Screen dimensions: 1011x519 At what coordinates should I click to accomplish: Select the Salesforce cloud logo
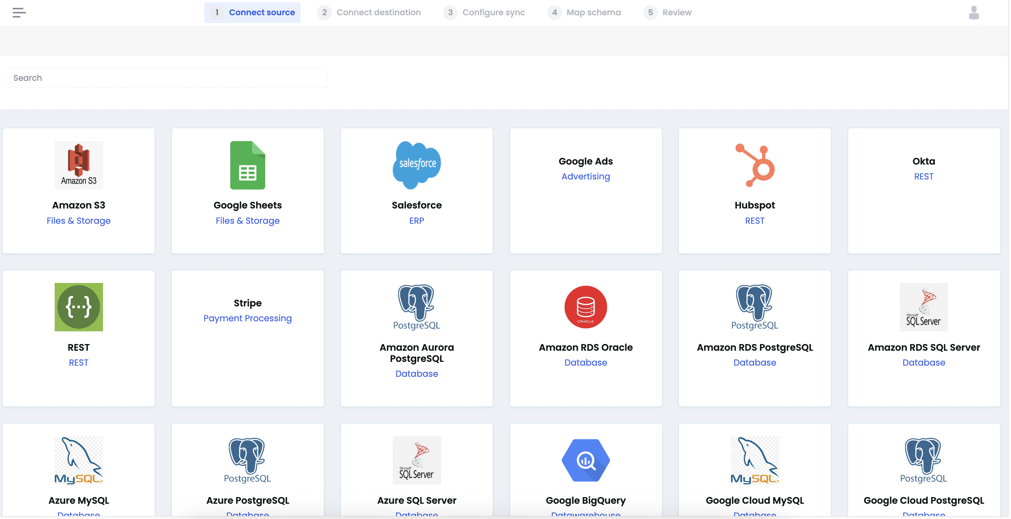tap(417, 165)
